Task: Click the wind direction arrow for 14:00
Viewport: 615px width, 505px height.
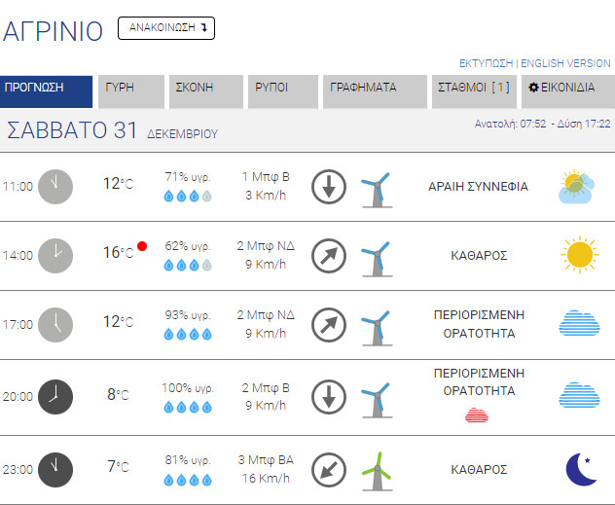Action: 329,255
